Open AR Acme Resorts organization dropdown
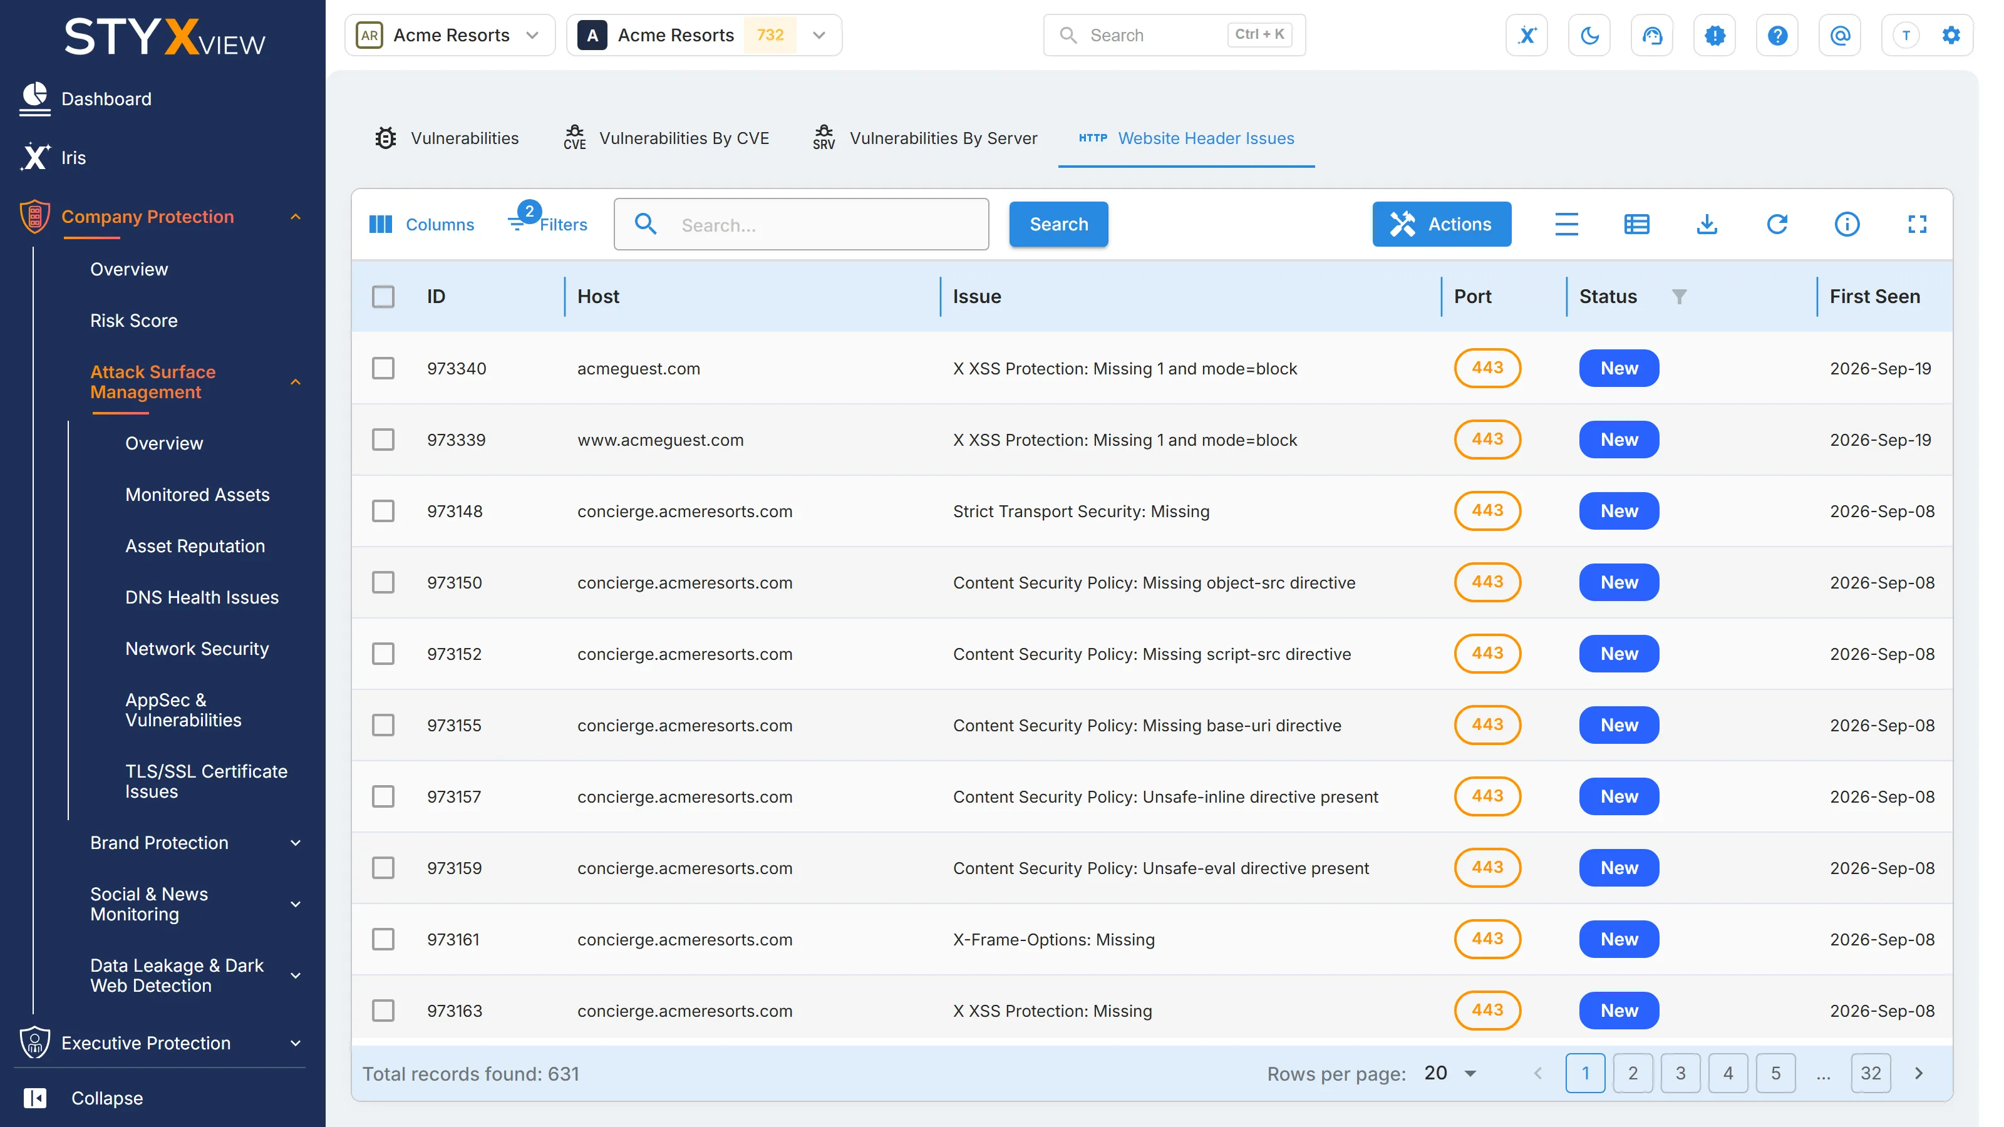2004x1127 pixels. [450, 35]
